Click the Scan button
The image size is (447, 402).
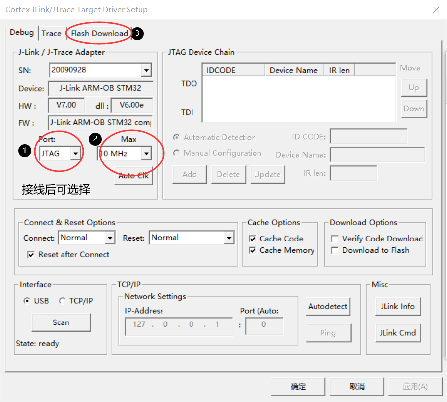pyautogui.click(x=61, y=322)
